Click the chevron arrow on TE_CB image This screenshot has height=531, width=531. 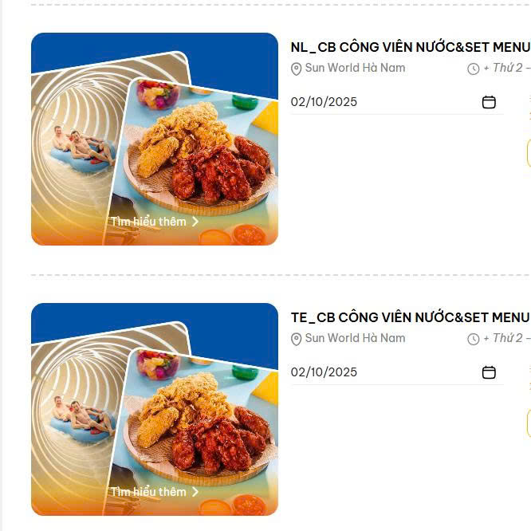pyautogui.click(x=195, y=492)
